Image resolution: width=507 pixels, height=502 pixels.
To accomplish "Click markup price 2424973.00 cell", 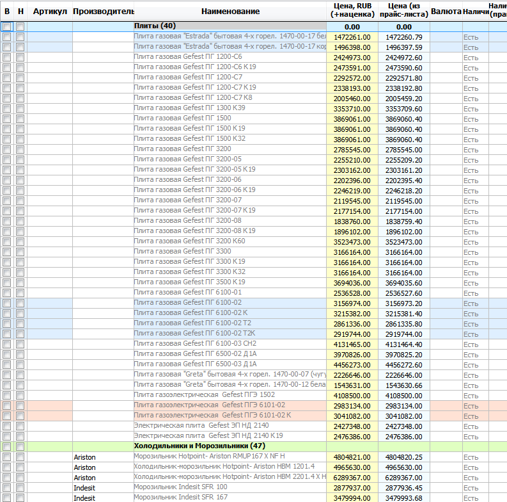I will [x=352, y=58].
